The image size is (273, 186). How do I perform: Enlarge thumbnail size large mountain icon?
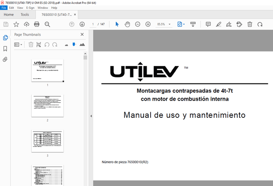(x=82, y=44)
